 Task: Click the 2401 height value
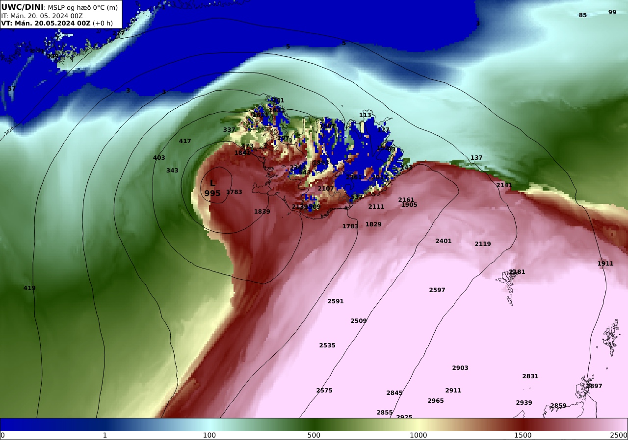[444, 241]
